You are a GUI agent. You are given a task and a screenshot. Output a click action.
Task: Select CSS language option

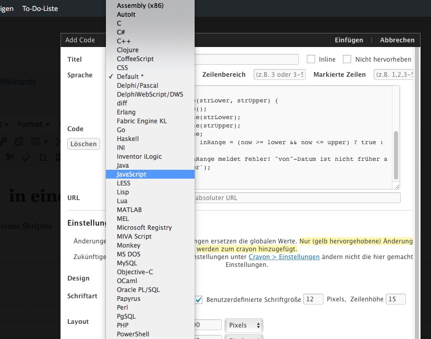150,68
